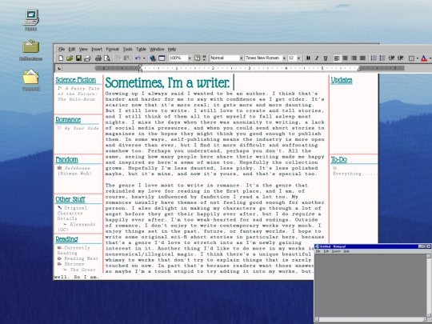Click the Print toolbar icon

[x=98, y=58]
